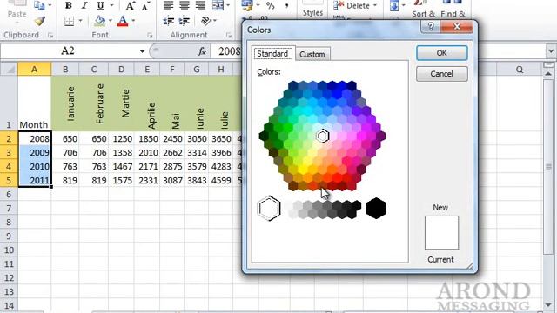
Task: Toggle Underline formatting in the Font group
Action: 101,6
